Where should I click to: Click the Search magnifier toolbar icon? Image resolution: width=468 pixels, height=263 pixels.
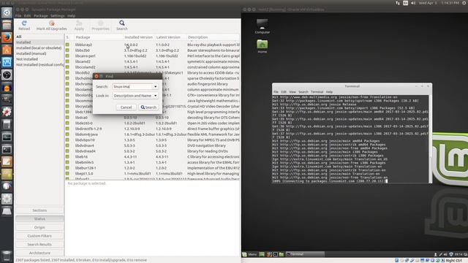tap(122, 23)
